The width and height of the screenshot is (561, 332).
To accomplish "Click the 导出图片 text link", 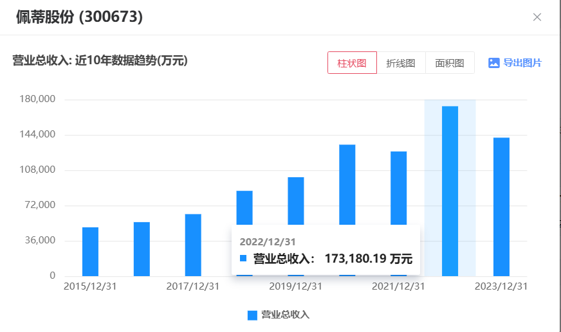I will pos(522,63).
